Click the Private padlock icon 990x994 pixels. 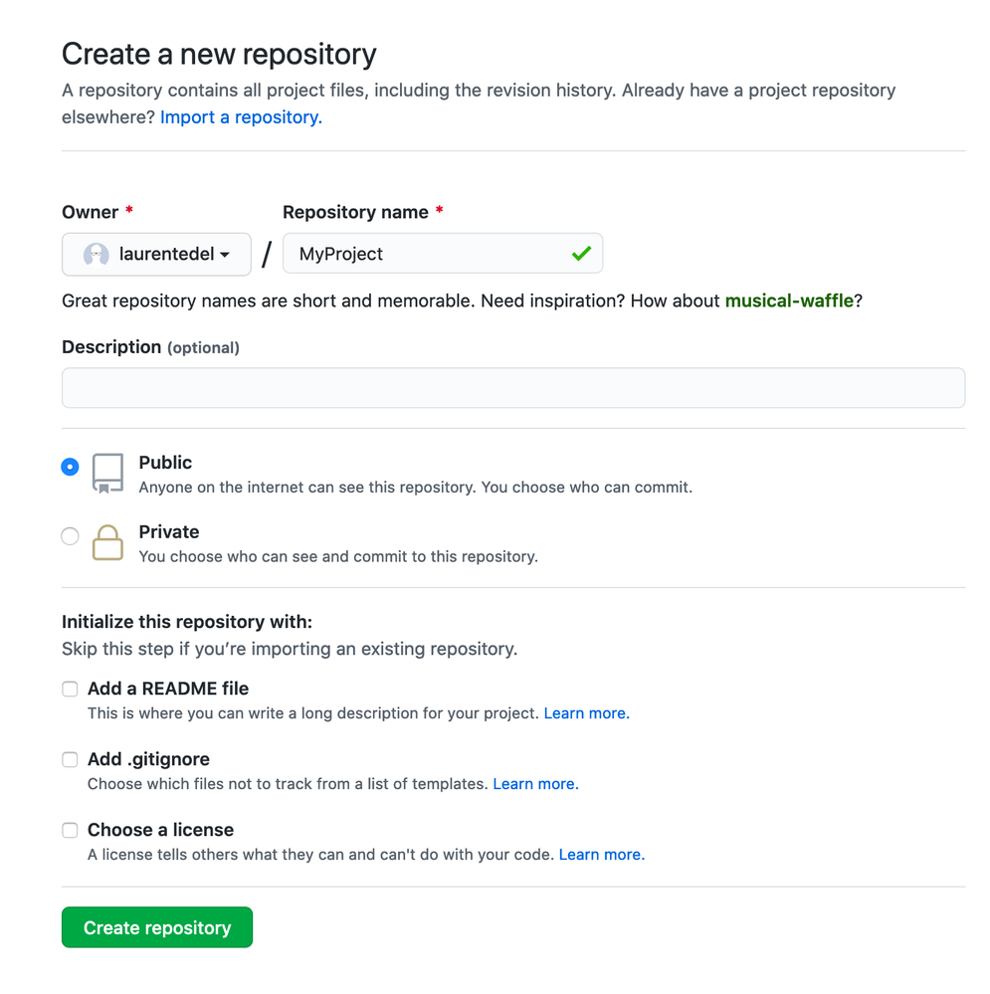[107, 542]
